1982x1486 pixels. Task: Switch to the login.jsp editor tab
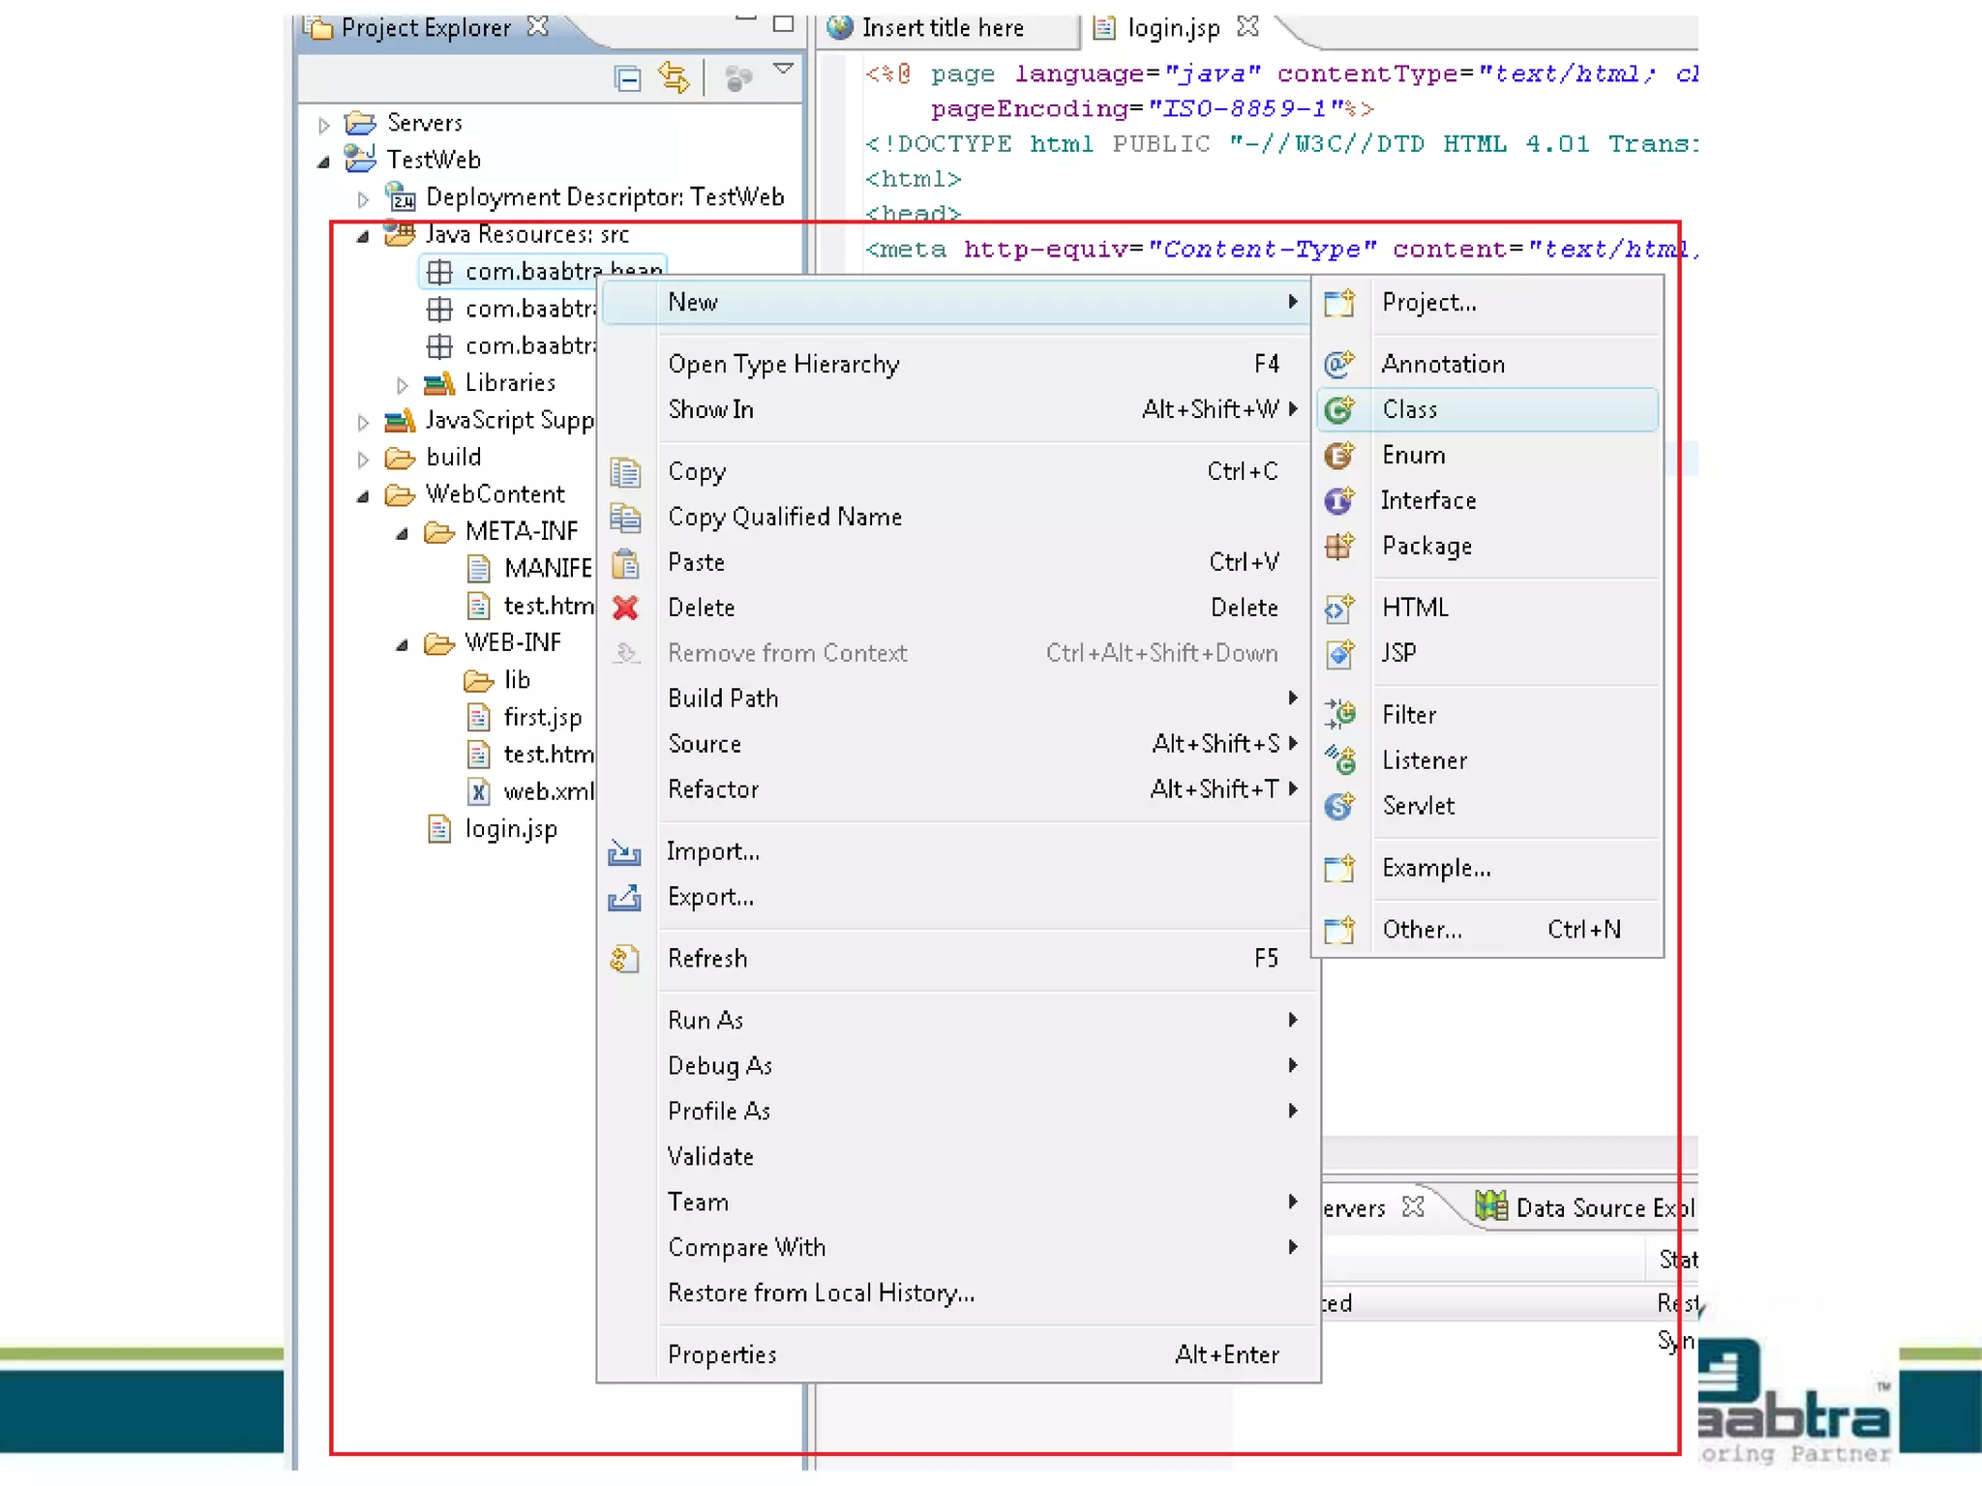point(1173,28)
